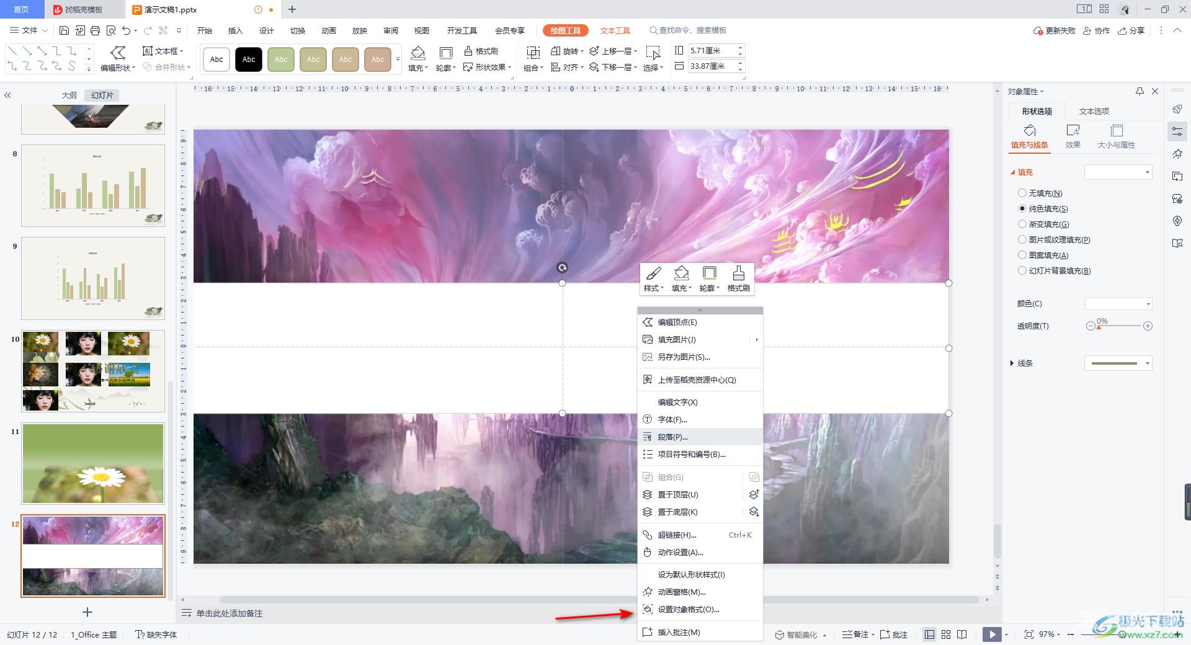The image size is (1191, 645).
Task: Click the rotation handle of the selected shape
Action: (562, 268)
